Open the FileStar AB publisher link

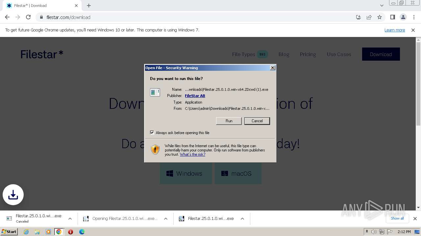pyautogui.click(x=195, y=96)
